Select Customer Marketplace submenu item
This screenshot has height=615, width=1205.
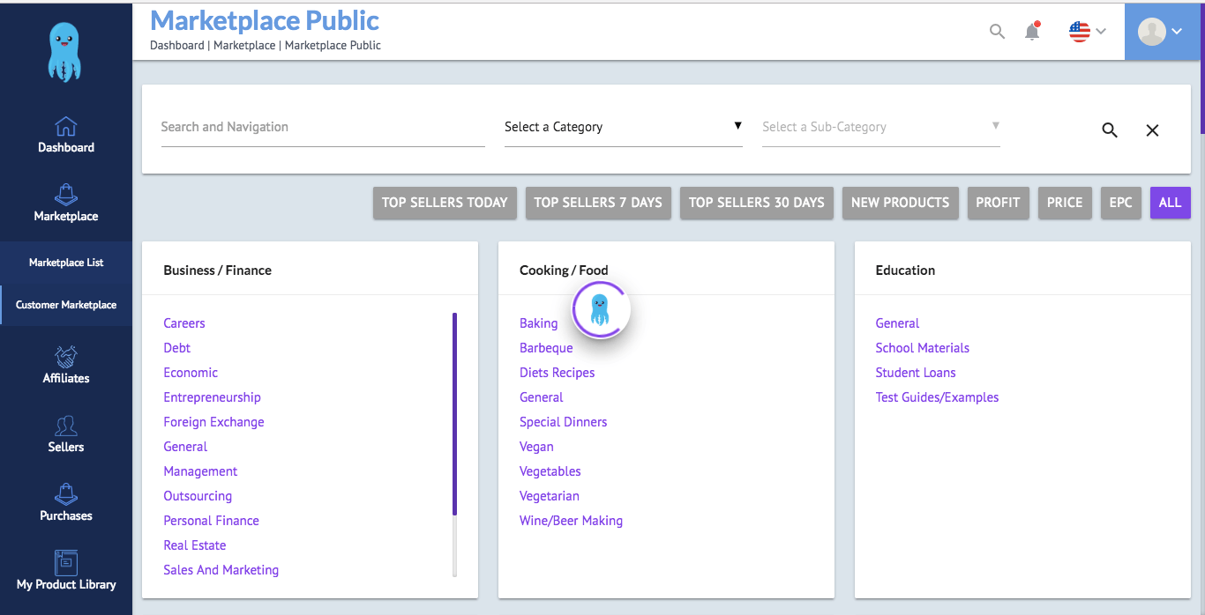[x=66, y=305]
